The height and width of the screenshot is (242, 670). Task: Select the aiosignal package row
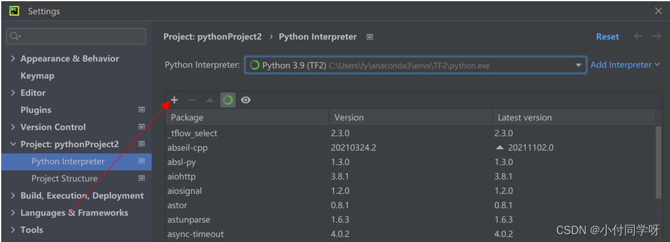coord(410,191)
